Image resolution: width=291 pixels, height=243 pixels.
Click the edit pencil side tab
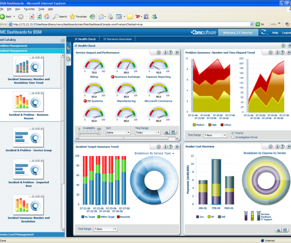68,48
